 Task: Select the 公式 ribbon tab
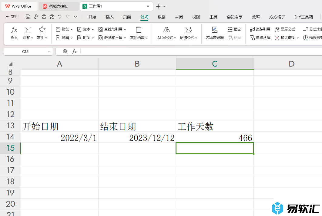[144, 17]
